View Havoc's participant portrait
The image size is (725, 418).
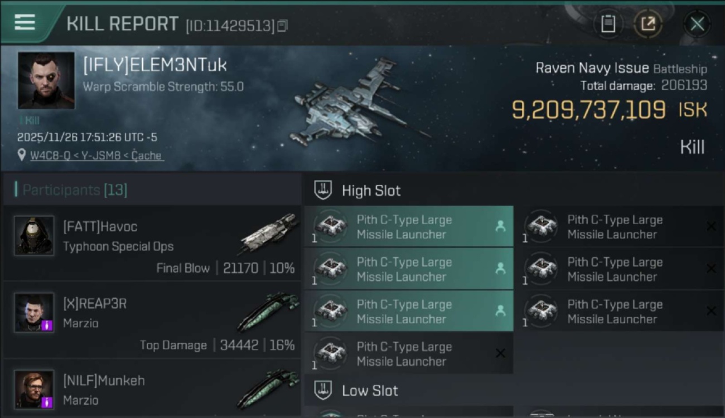tap(34, 236)
